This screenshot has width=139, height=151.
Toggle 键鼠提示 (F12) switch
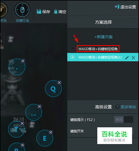(124, 120)
